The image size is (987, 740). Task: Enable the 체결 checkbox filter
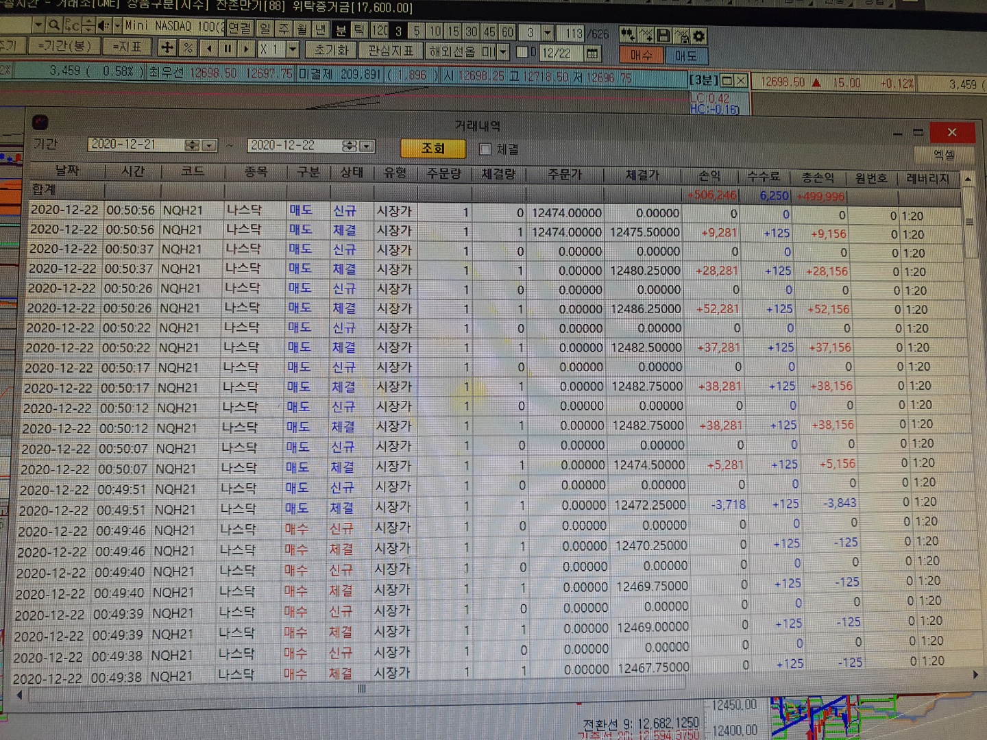tap(485, 149)
